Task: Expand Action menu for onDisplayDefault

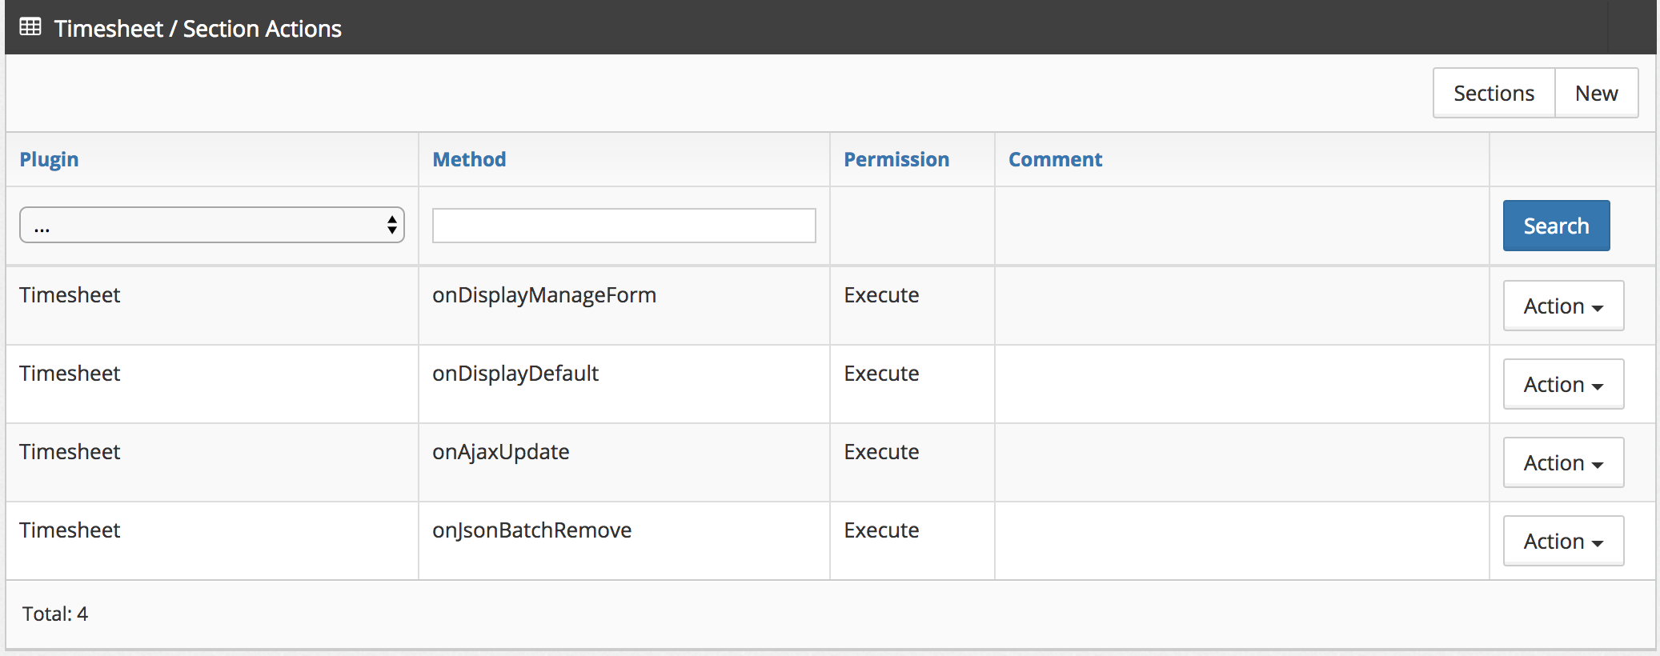Action: point(1562,384)
